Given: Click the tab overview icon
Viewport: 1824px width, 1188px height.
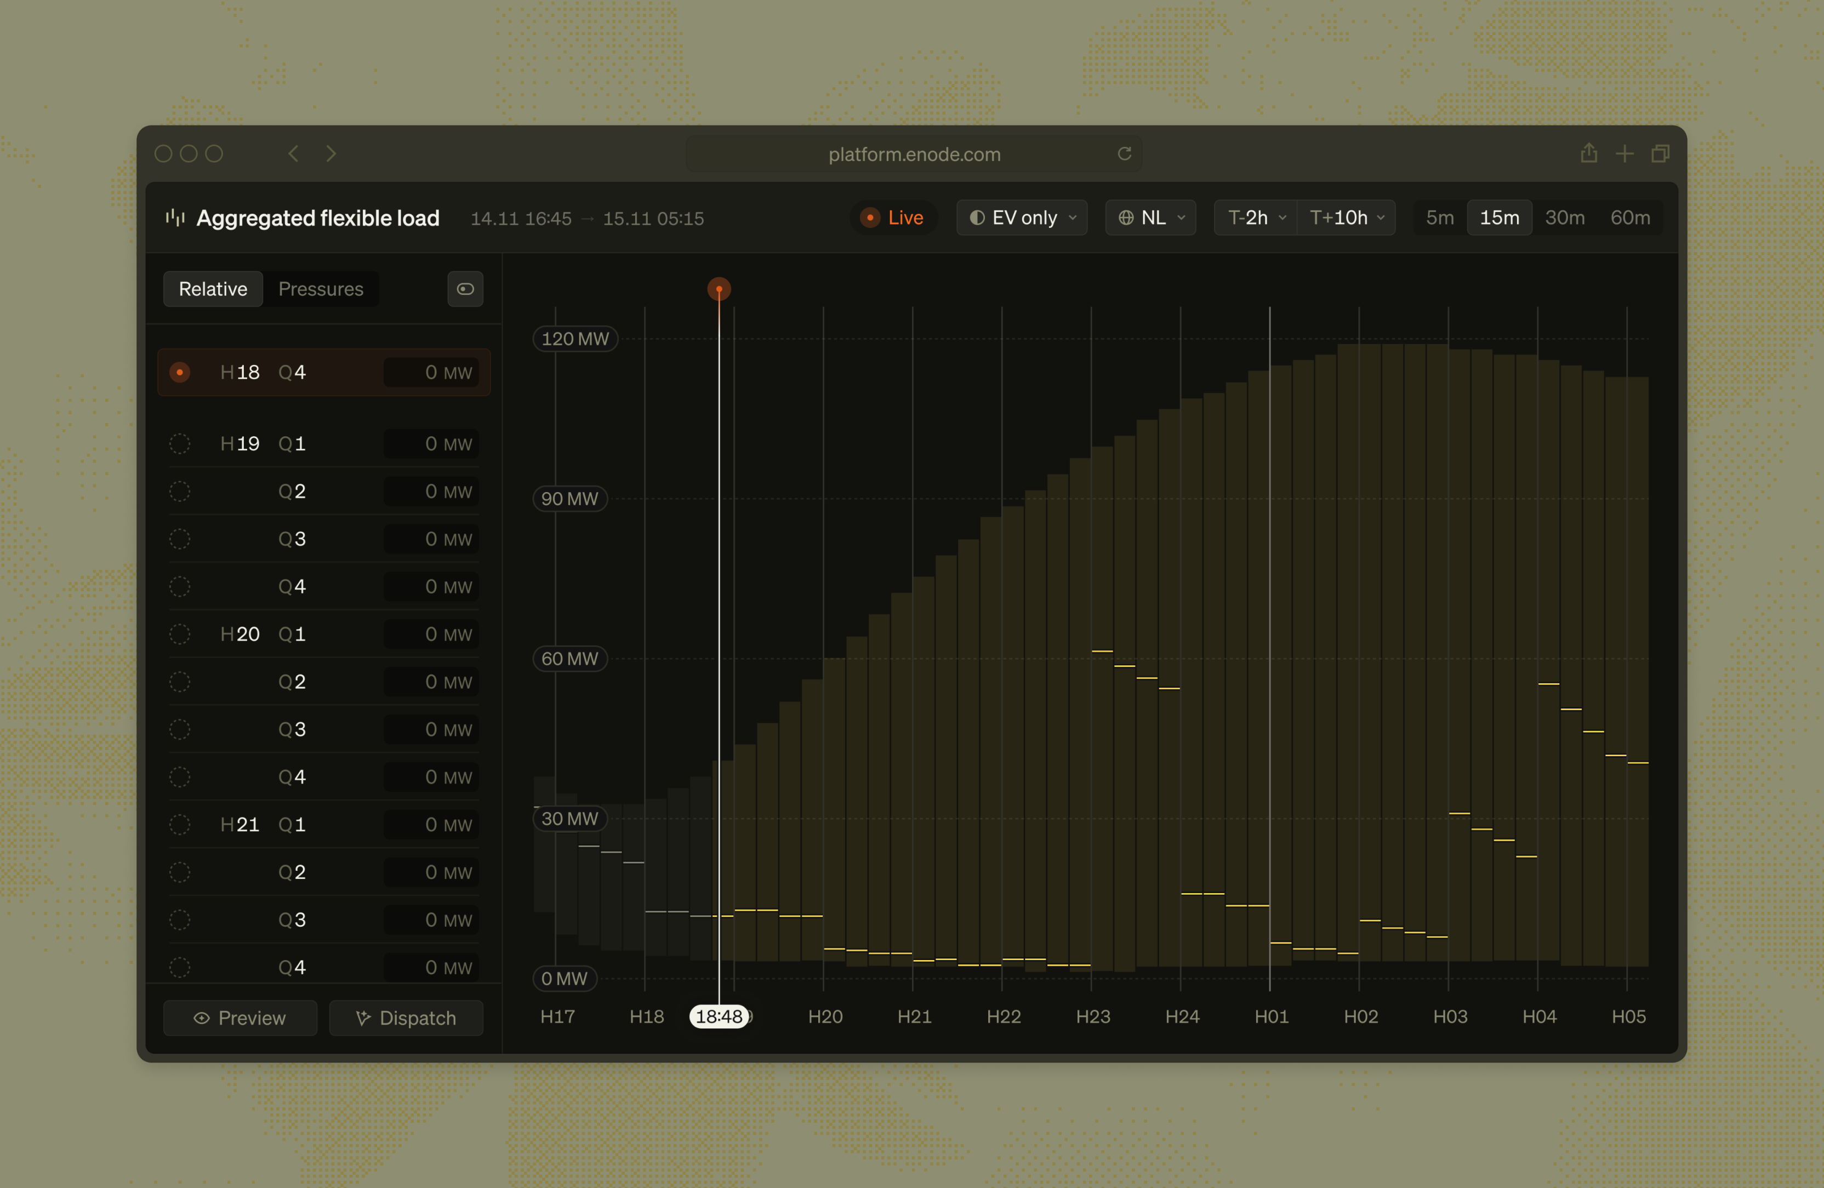Looking at the screenshot, I should pyautogui.click(x=1660, y=154).
